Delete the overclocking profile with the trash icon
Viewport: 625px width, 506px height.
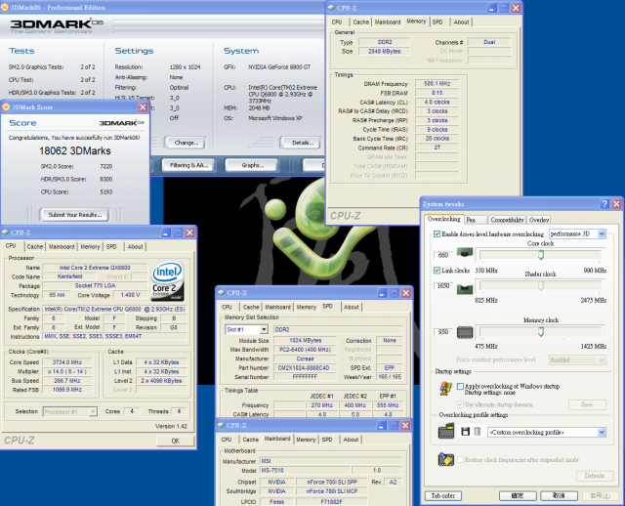(478, 432)
